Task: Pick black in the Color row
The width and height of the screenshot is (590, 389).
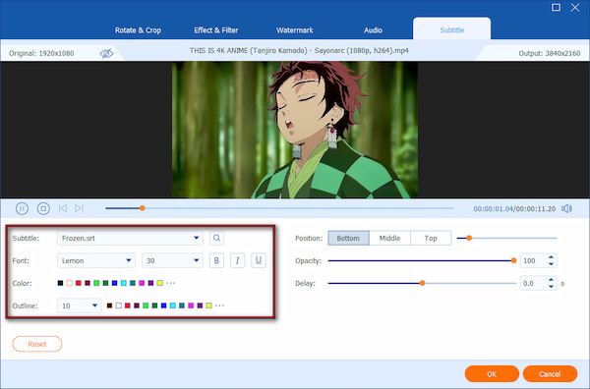Action: (60, 283)
